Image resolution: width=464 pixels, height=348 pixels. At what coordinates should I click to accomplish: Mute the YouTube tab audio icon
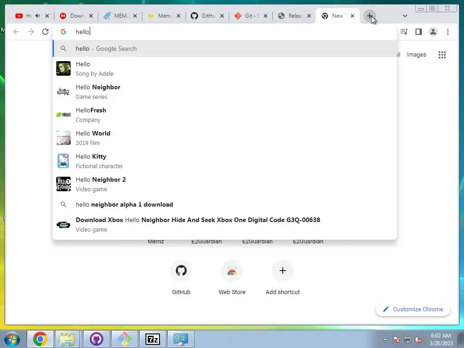pos(38,16)
